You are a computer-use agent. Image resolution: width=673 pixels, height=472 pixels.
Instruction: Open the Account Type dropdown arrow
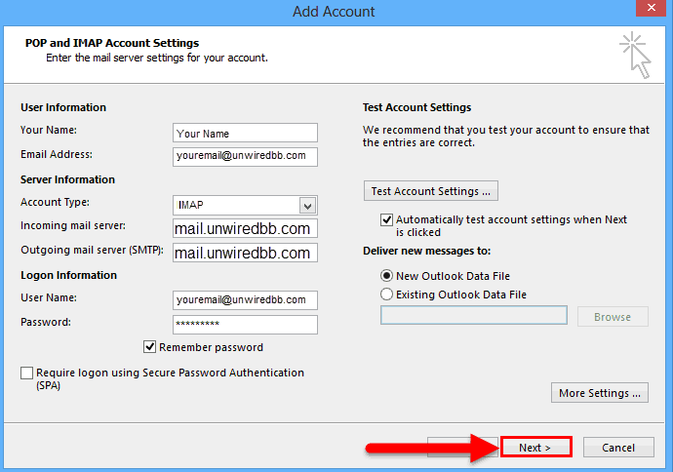click(307, 206)
